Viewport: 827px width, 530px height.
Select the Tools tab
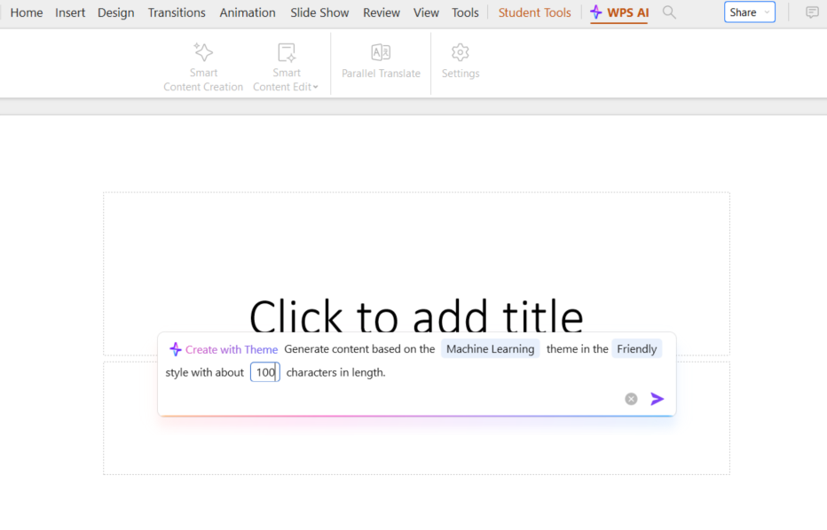(465, 12)
